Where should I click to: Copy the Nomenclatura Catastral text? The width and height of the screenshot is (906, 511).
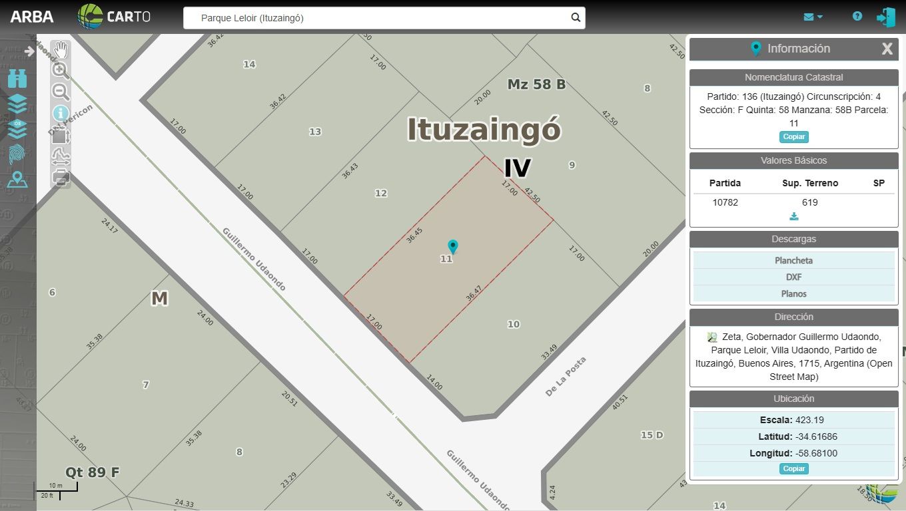(x=793, y=136)
